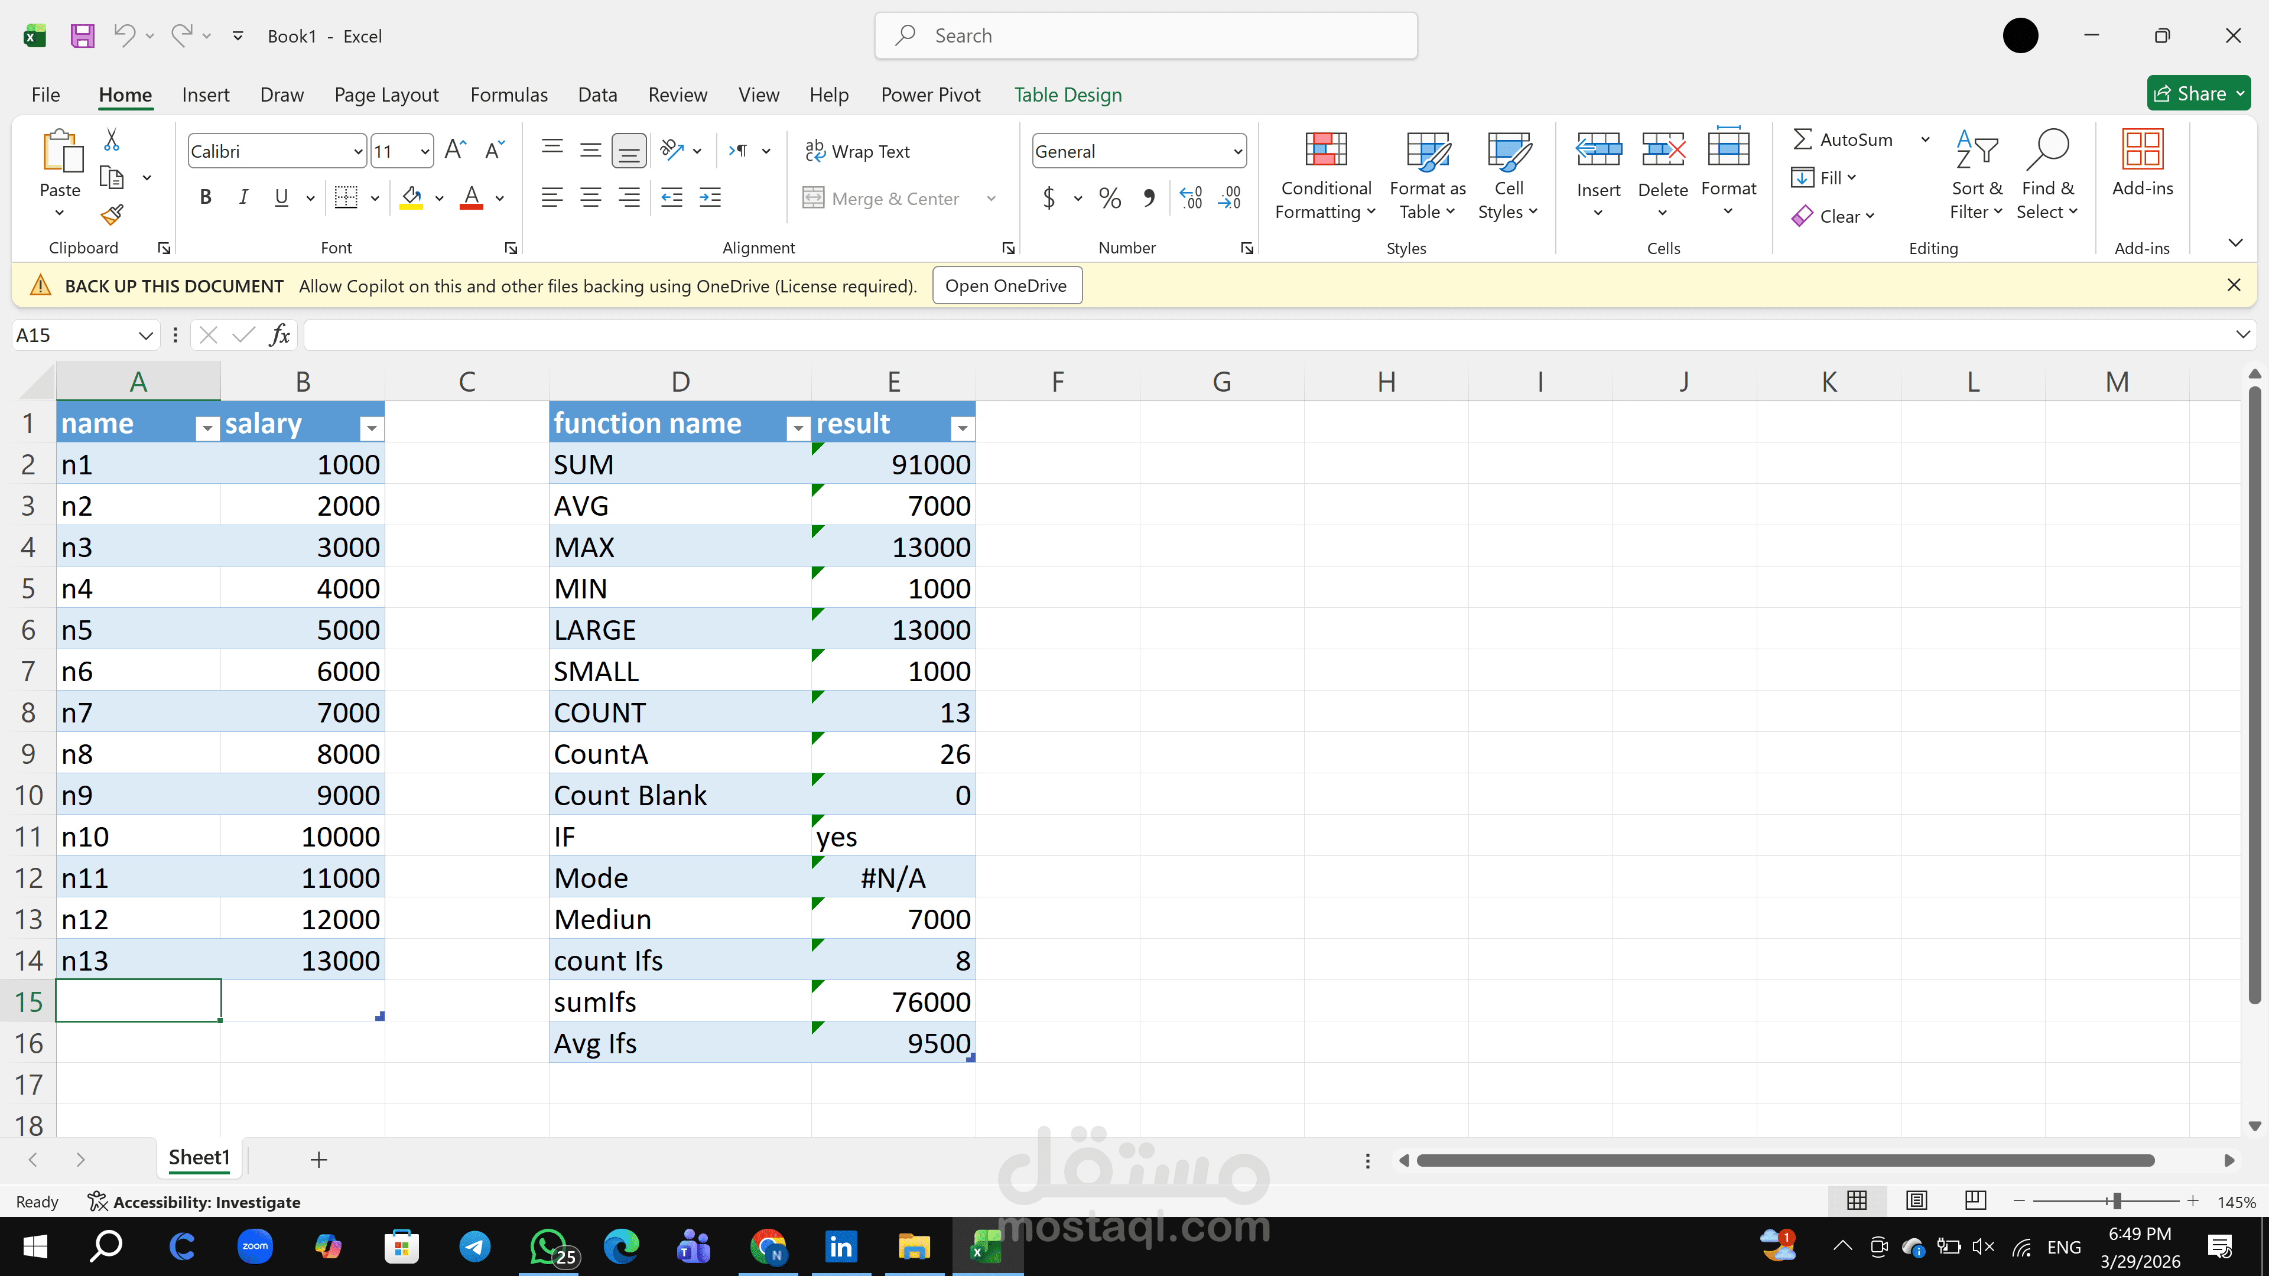Toggle Bold formatting
This screenshot has height=1276, width=2269.
click(x=205, y=197)
